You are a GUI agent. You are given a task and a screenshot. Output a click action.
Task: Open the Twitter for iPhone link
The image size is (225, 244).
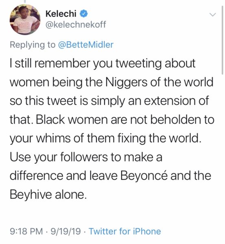click(x=125, y=231)
